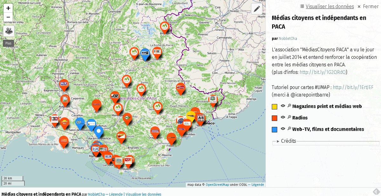Zoom to Web-TV layer with magnifier icon
The image size is (381, 196).
click(x=289, y=129)
